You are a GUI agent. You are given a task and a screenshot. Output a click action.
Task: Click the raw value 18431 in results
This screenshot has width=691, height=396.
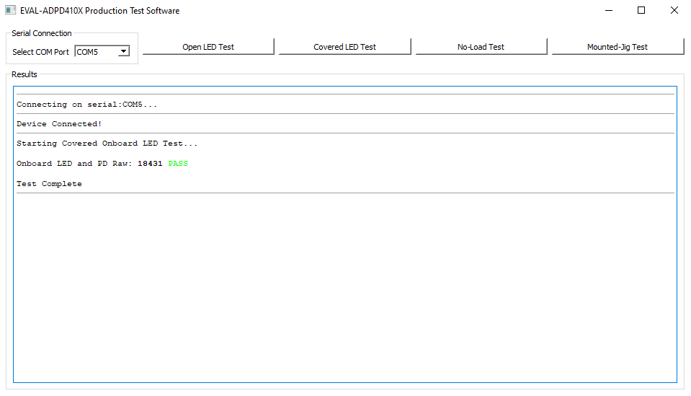coord(150,164)
